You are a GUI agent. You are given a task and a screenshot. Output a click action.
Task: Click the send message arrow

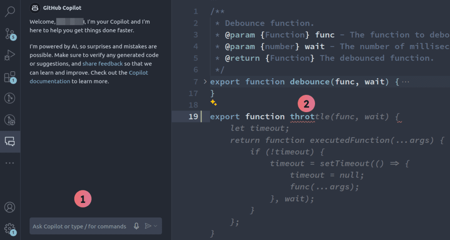[x=148, y=226]
